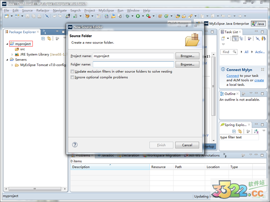Open the help icon in the dialog
Image resolution: width=270 pixels, height=202 pixels.
pyautogui.click(x=75, y=145)
